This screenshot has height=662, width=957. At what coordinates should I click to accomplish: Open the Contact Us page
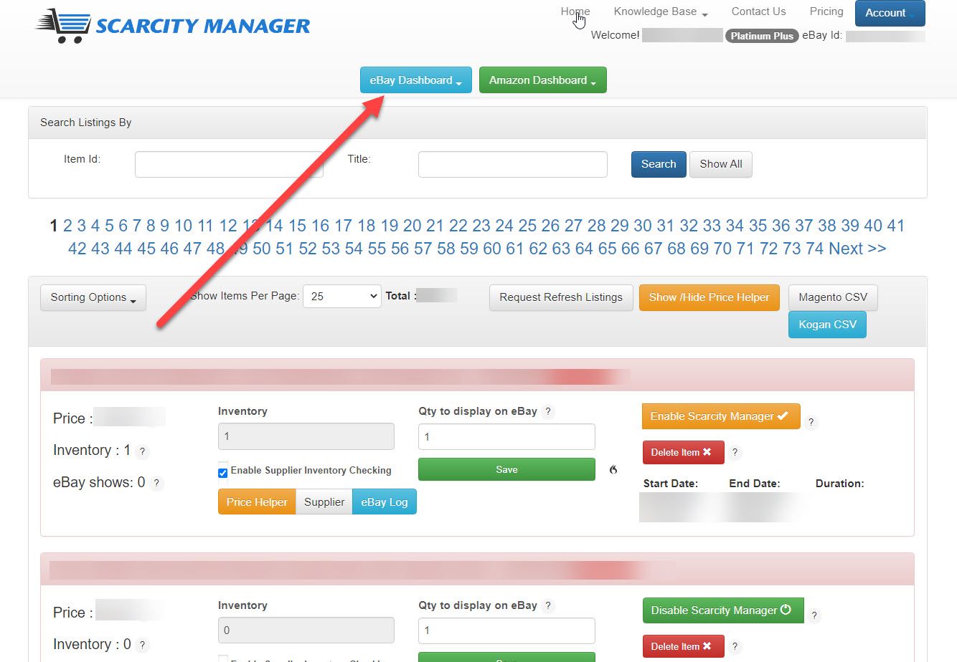tap(759, 11)
